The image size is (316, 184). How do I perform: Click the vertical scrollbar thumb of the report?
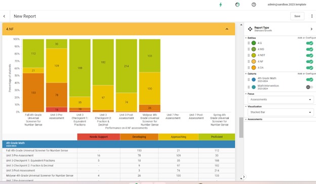(x=241, y=128)
